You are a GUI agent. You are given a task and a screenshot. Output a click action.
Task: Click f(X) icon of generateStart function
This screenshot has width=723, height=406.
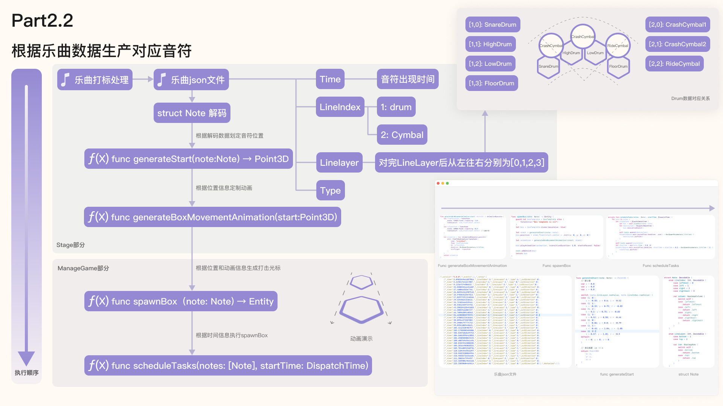tap(98, 159)
